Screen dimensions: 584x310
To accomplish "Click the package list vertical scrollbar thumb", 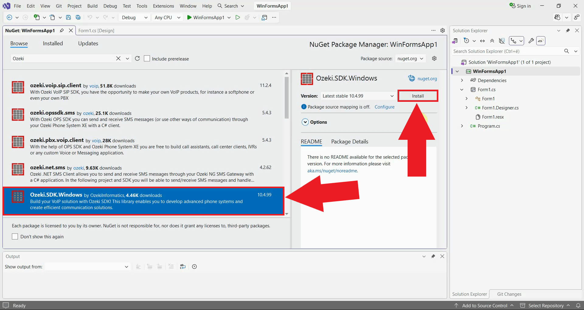I will click(287, 97).
